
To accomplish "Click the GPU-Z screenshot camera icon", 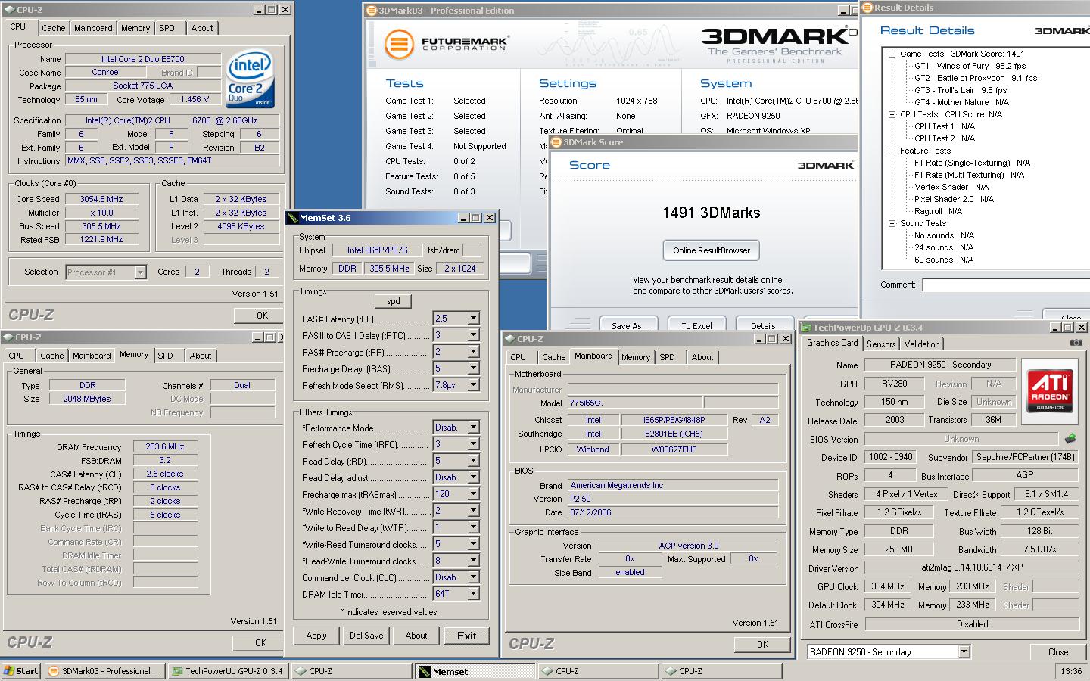I will pos(1076,343).
